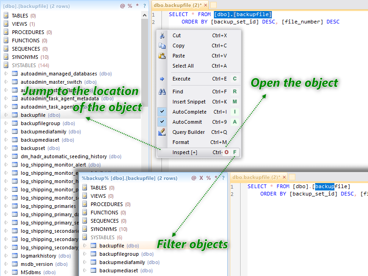Click the green R button on the Find row

[x=235, y=92]
